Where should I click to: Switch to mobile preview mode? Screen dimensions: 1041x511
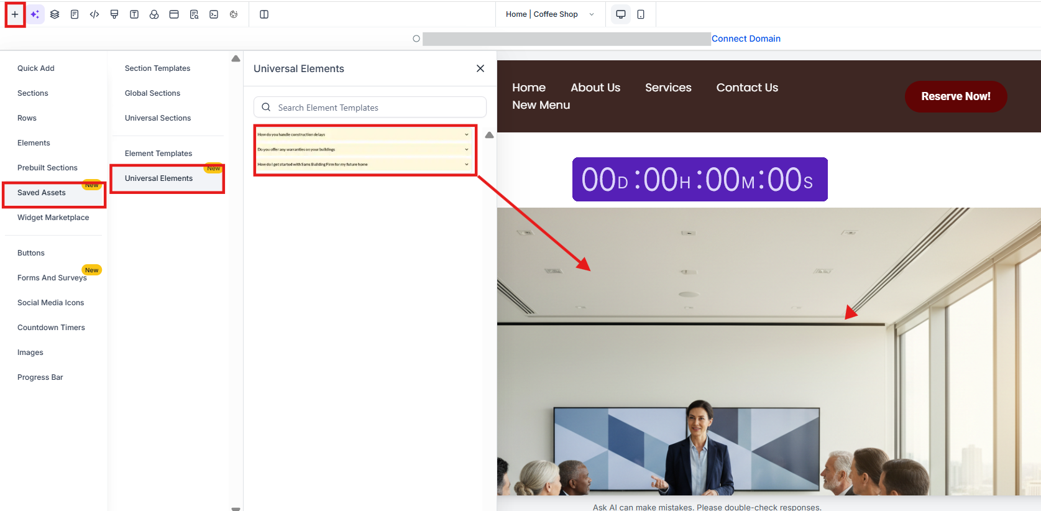641,14
